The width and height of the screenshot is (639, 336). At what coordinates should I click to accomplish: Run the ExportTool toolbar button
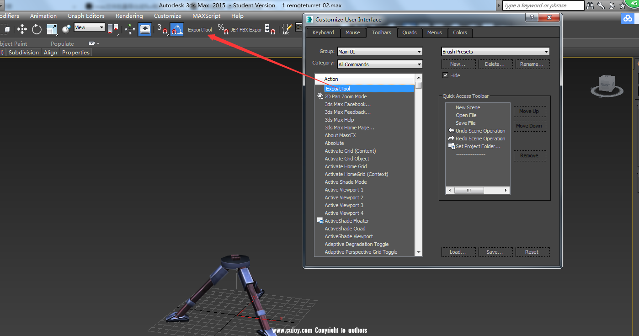pyautogui.click(x=200, y=30)
